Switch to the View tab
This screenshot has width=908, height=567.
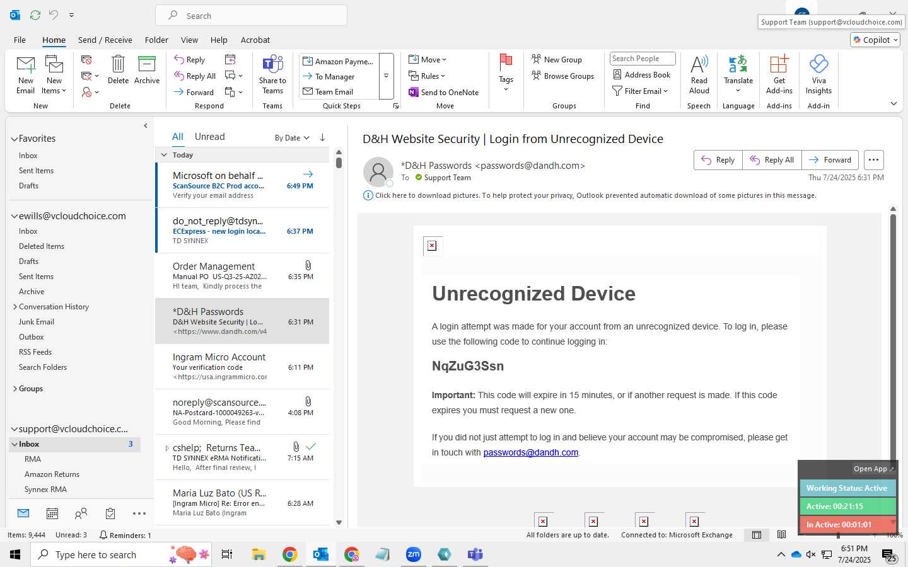pos(189,40)
